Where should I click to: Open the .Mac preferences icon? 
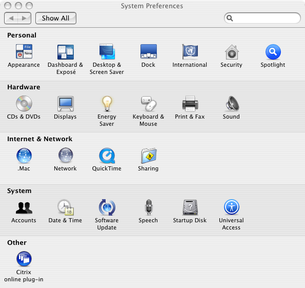pyautogui.click(x=24, y=156)
